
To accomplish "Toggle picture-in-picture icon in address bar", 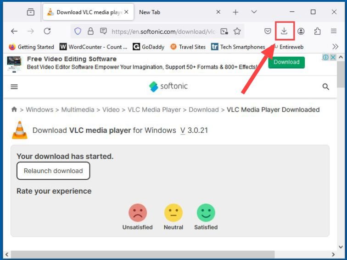I will pyautogui.click(x=224, y=31).
